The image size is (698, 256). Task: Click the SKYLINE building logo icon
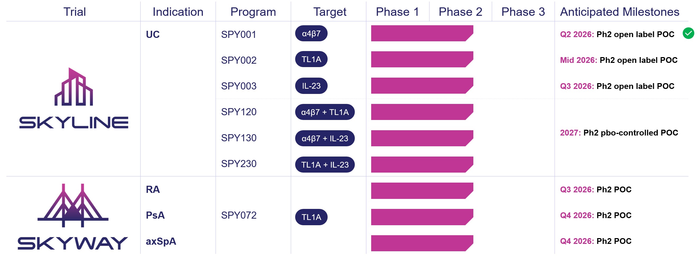coord(74,86)
